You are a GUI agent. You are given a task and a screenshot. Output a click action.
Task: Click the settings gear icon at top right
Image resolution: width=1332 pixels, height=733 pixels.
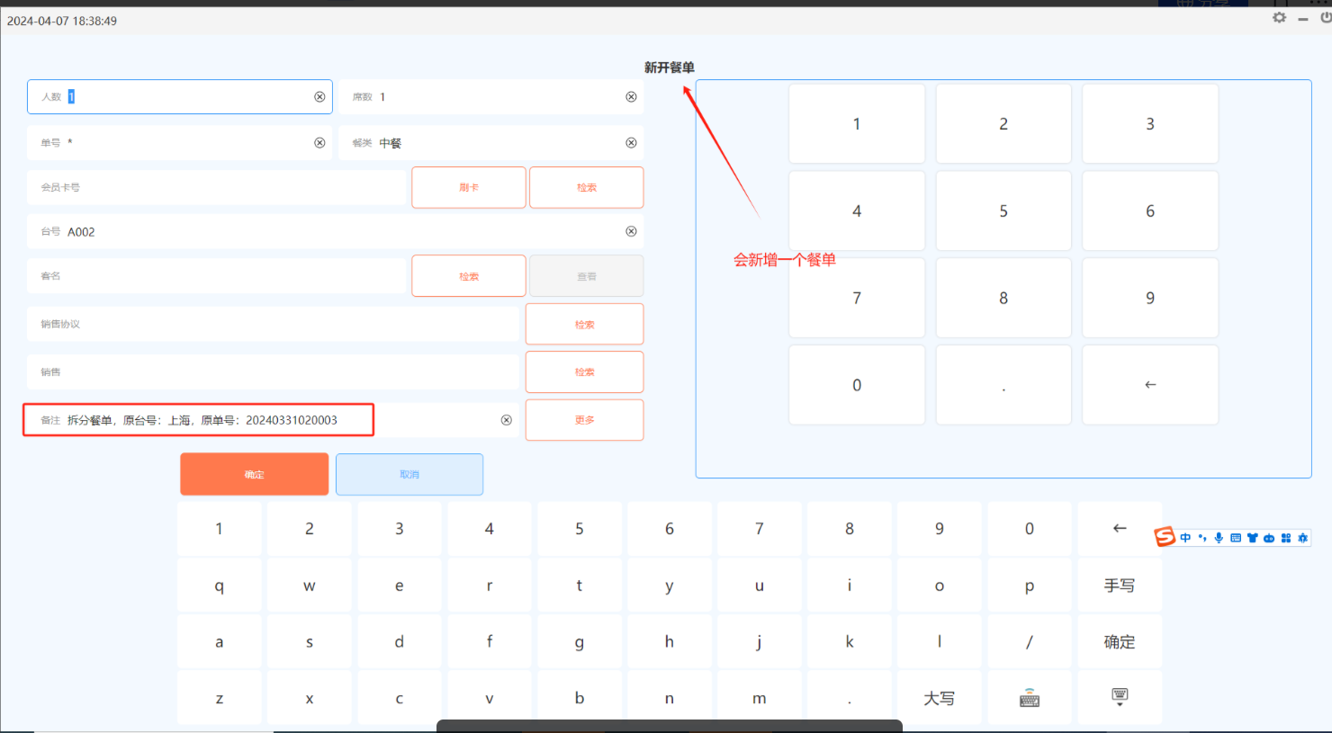click(x=1279, y=18)
